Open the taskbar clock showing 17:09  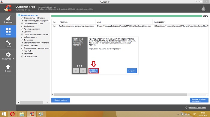tap(203, 114)
